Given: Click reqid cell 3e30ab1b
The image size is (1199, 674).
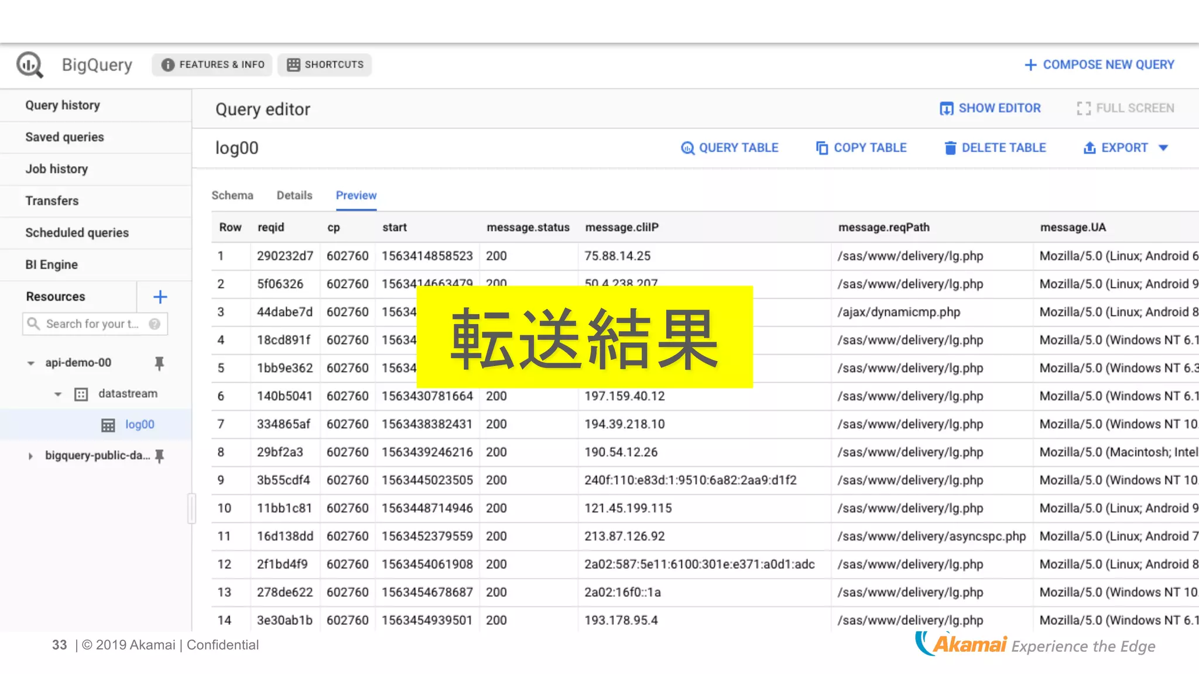Looking at the screenshot, I should click(x=285, y=620).
